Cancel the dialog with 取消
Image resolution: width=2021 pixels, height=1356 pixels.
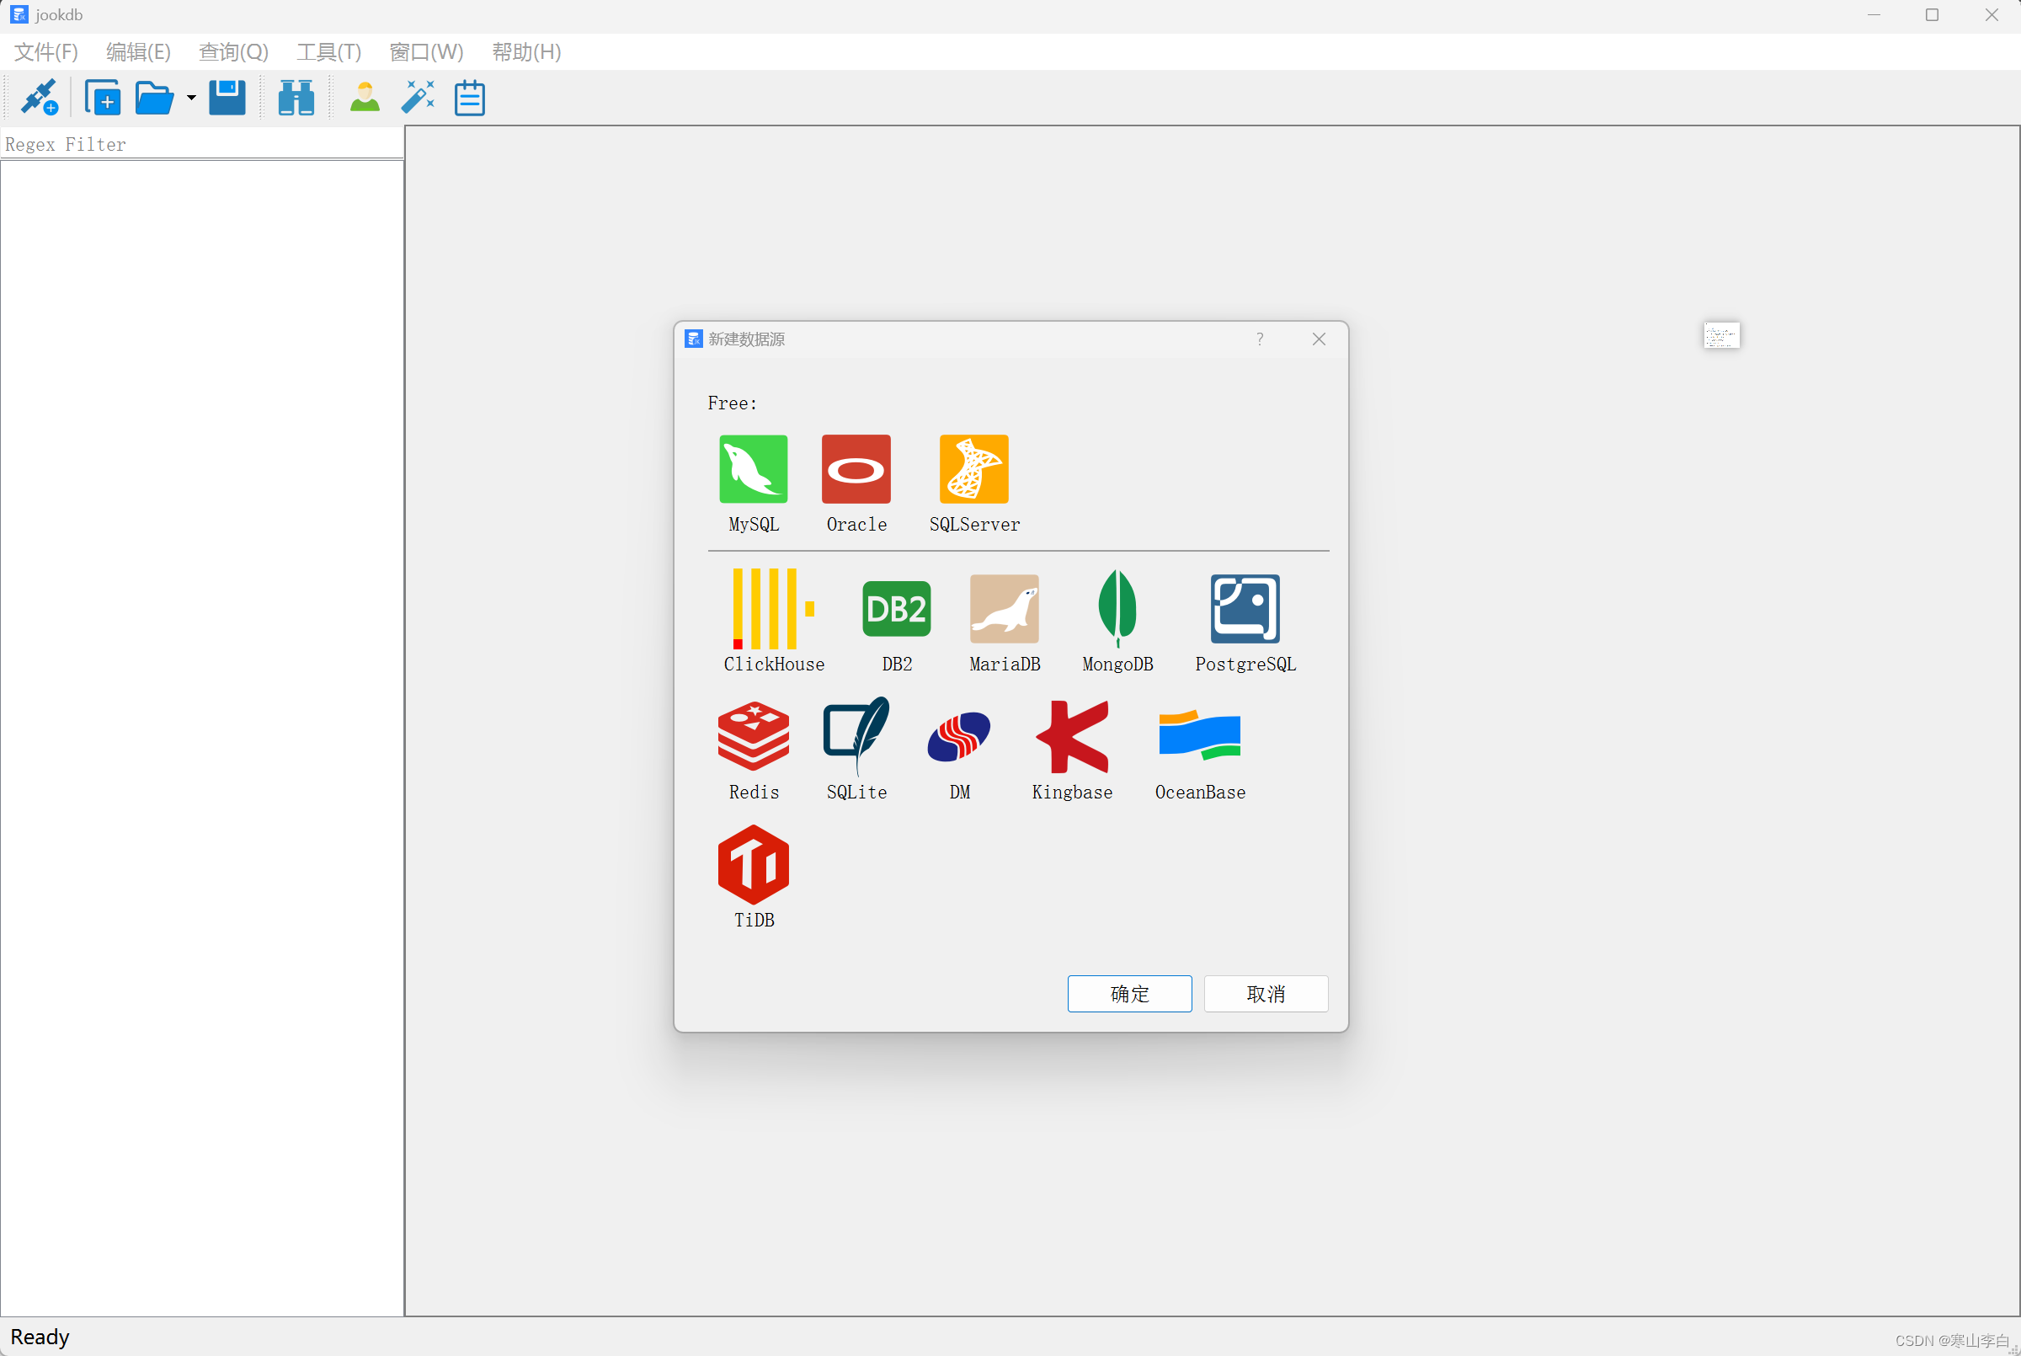[1266, 994]
